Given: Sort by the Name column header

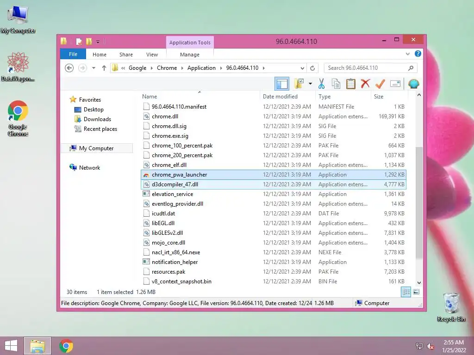Looking at the screenshot, I should pyautogui.click(x=200, y=96).
